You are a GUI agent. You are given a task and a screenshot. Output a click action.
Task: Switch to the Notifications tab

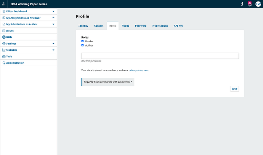(x=160, y=26)
